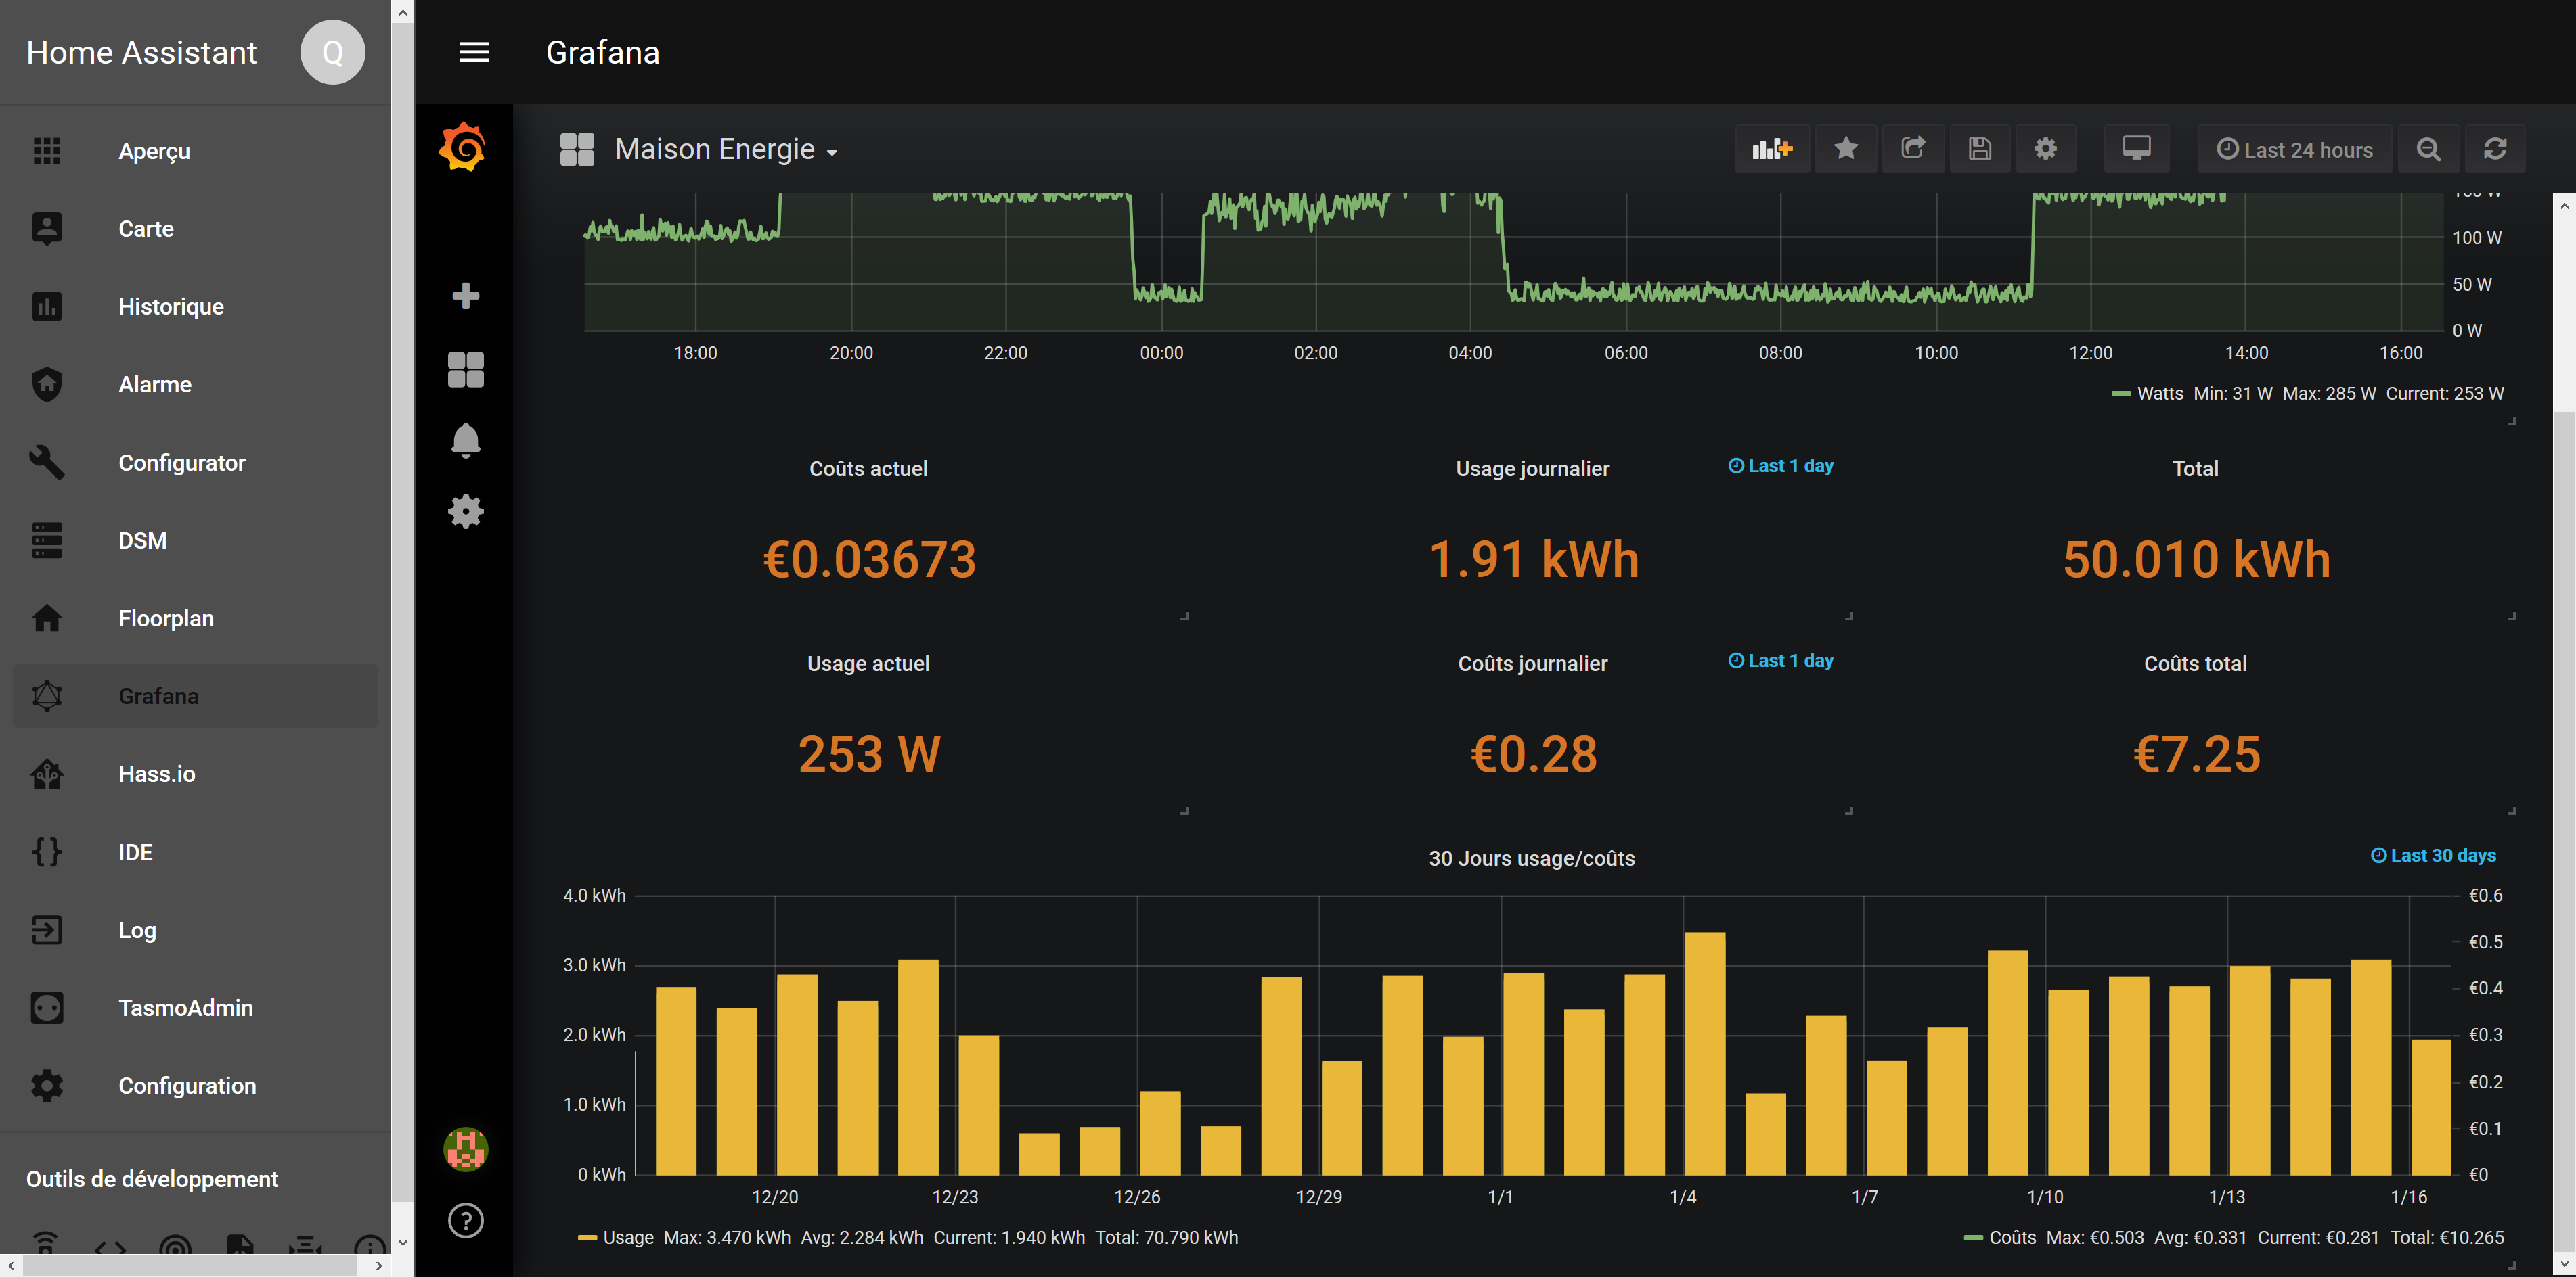The height and width of the screenshot is (1277, 2576).
Task: Select Hass.io in the sidebar menu
Action: 157,774
